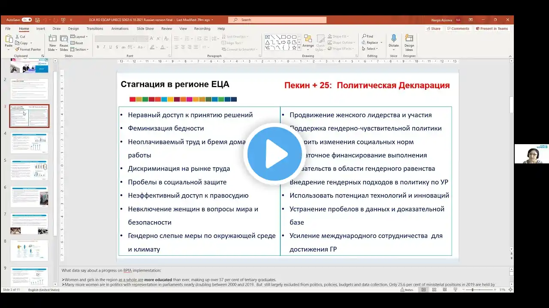Toggle the AutoSave switch
The width and height of the screenshot is (549, 308).
27,20
